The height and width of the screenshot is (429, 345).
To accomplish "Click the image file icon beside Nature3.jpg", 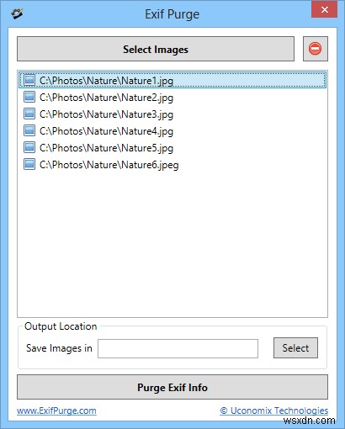I will 29,114.
